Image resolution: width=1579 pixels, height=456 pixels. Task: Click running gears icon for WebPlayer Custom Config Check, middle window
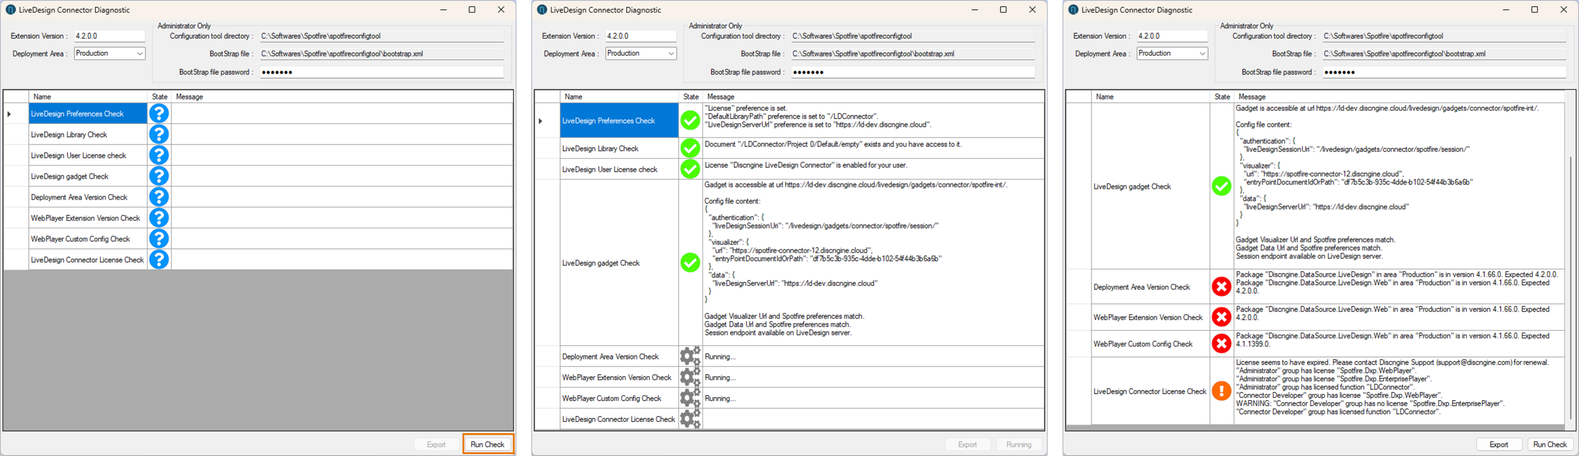690,398
